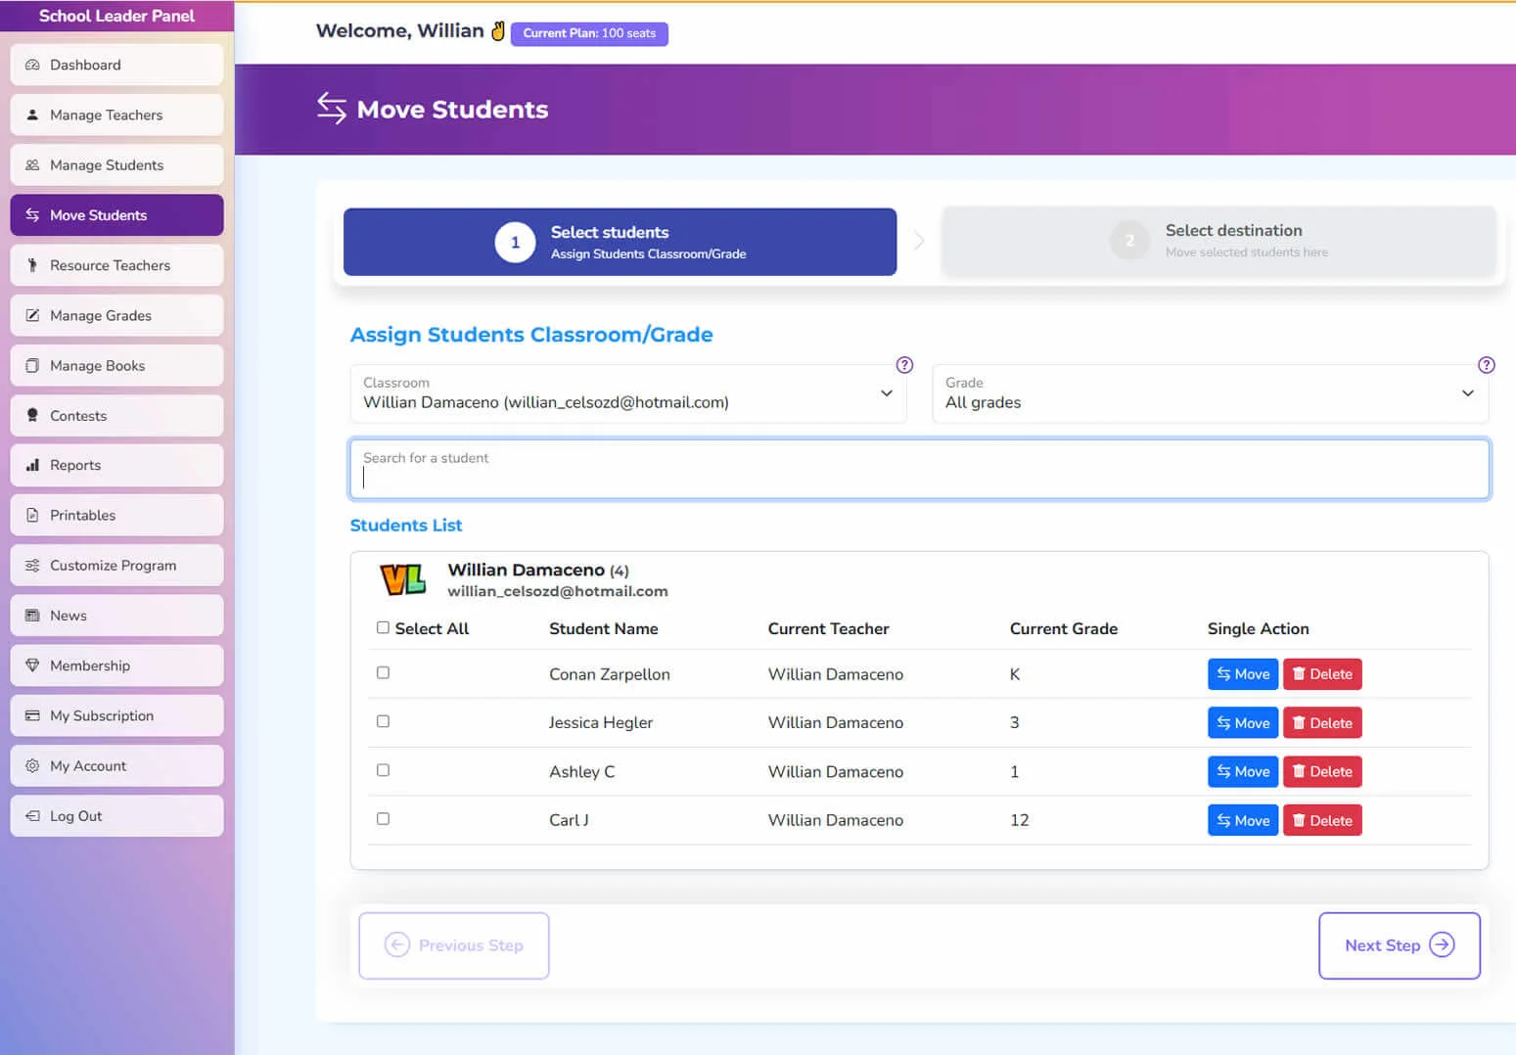
Task: Delete student Conan Zarpellon
Action: (1322, 674)
